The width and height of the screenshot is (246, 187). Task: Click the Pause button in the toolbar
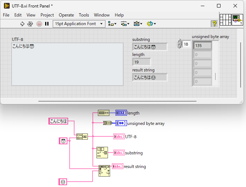point(47,24)
